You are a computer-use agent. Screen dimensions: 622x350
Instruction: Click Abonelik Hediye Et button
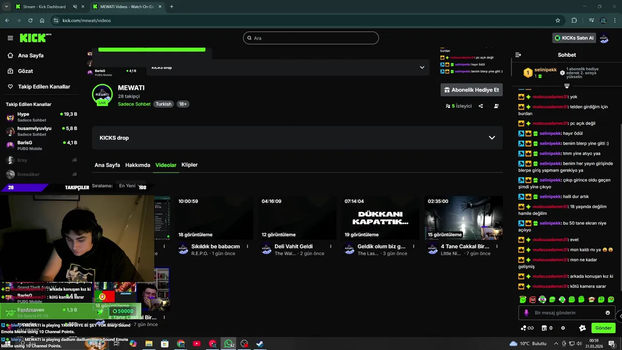click(x=471, y=90)
